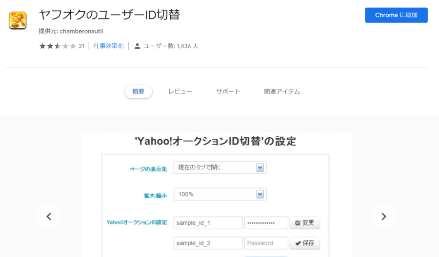Open the ページの表示先 dropdown
This screenshot has height=257, width=439.
(x=220, y=167)
